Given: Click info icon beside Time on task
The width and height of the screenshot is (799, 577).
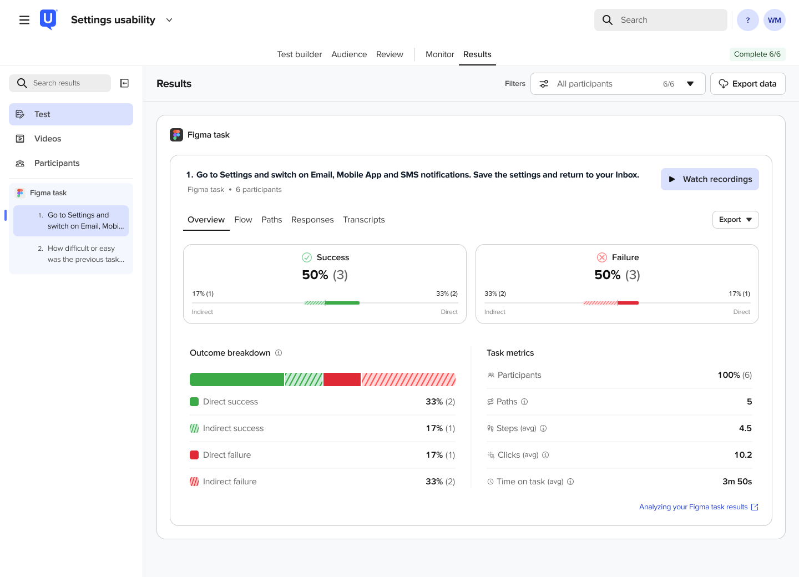Looking at the screenshot, I should pyautogui.click(x=570, y=482).
